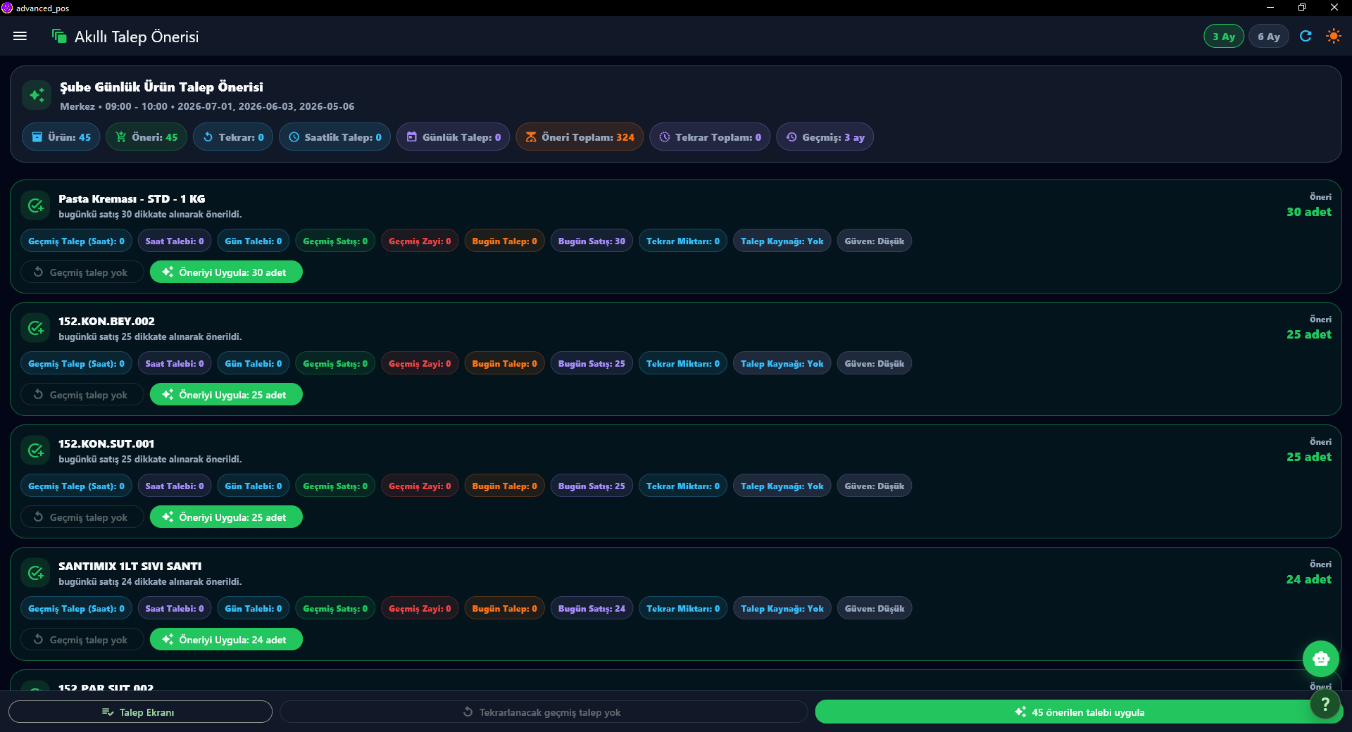Click the Tekrar Toplam: 0 chip

tap(710, 137)
